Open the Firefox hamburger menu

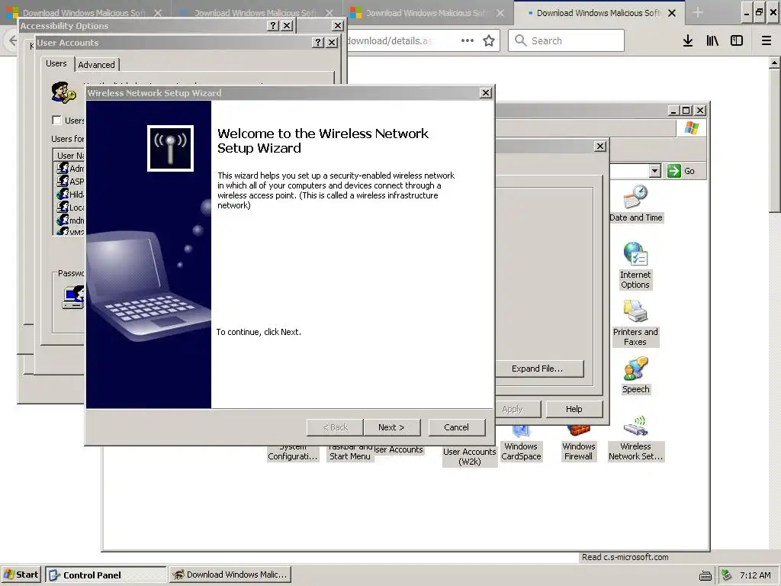pos(766,41)
